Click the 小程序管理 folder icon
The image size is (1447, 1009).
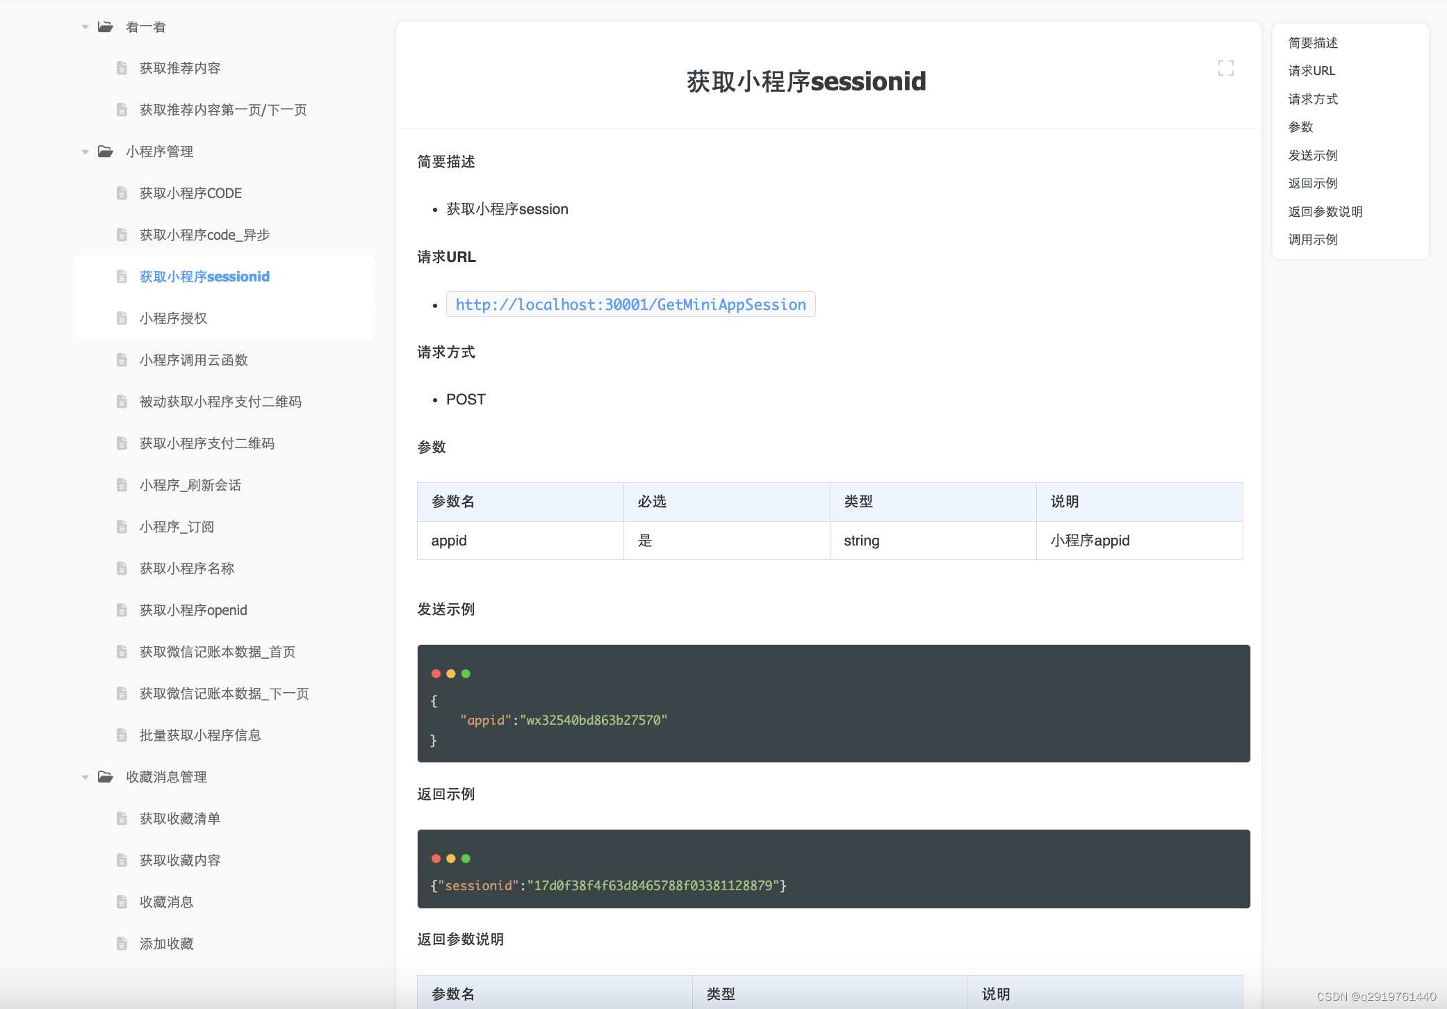point(105,151)
